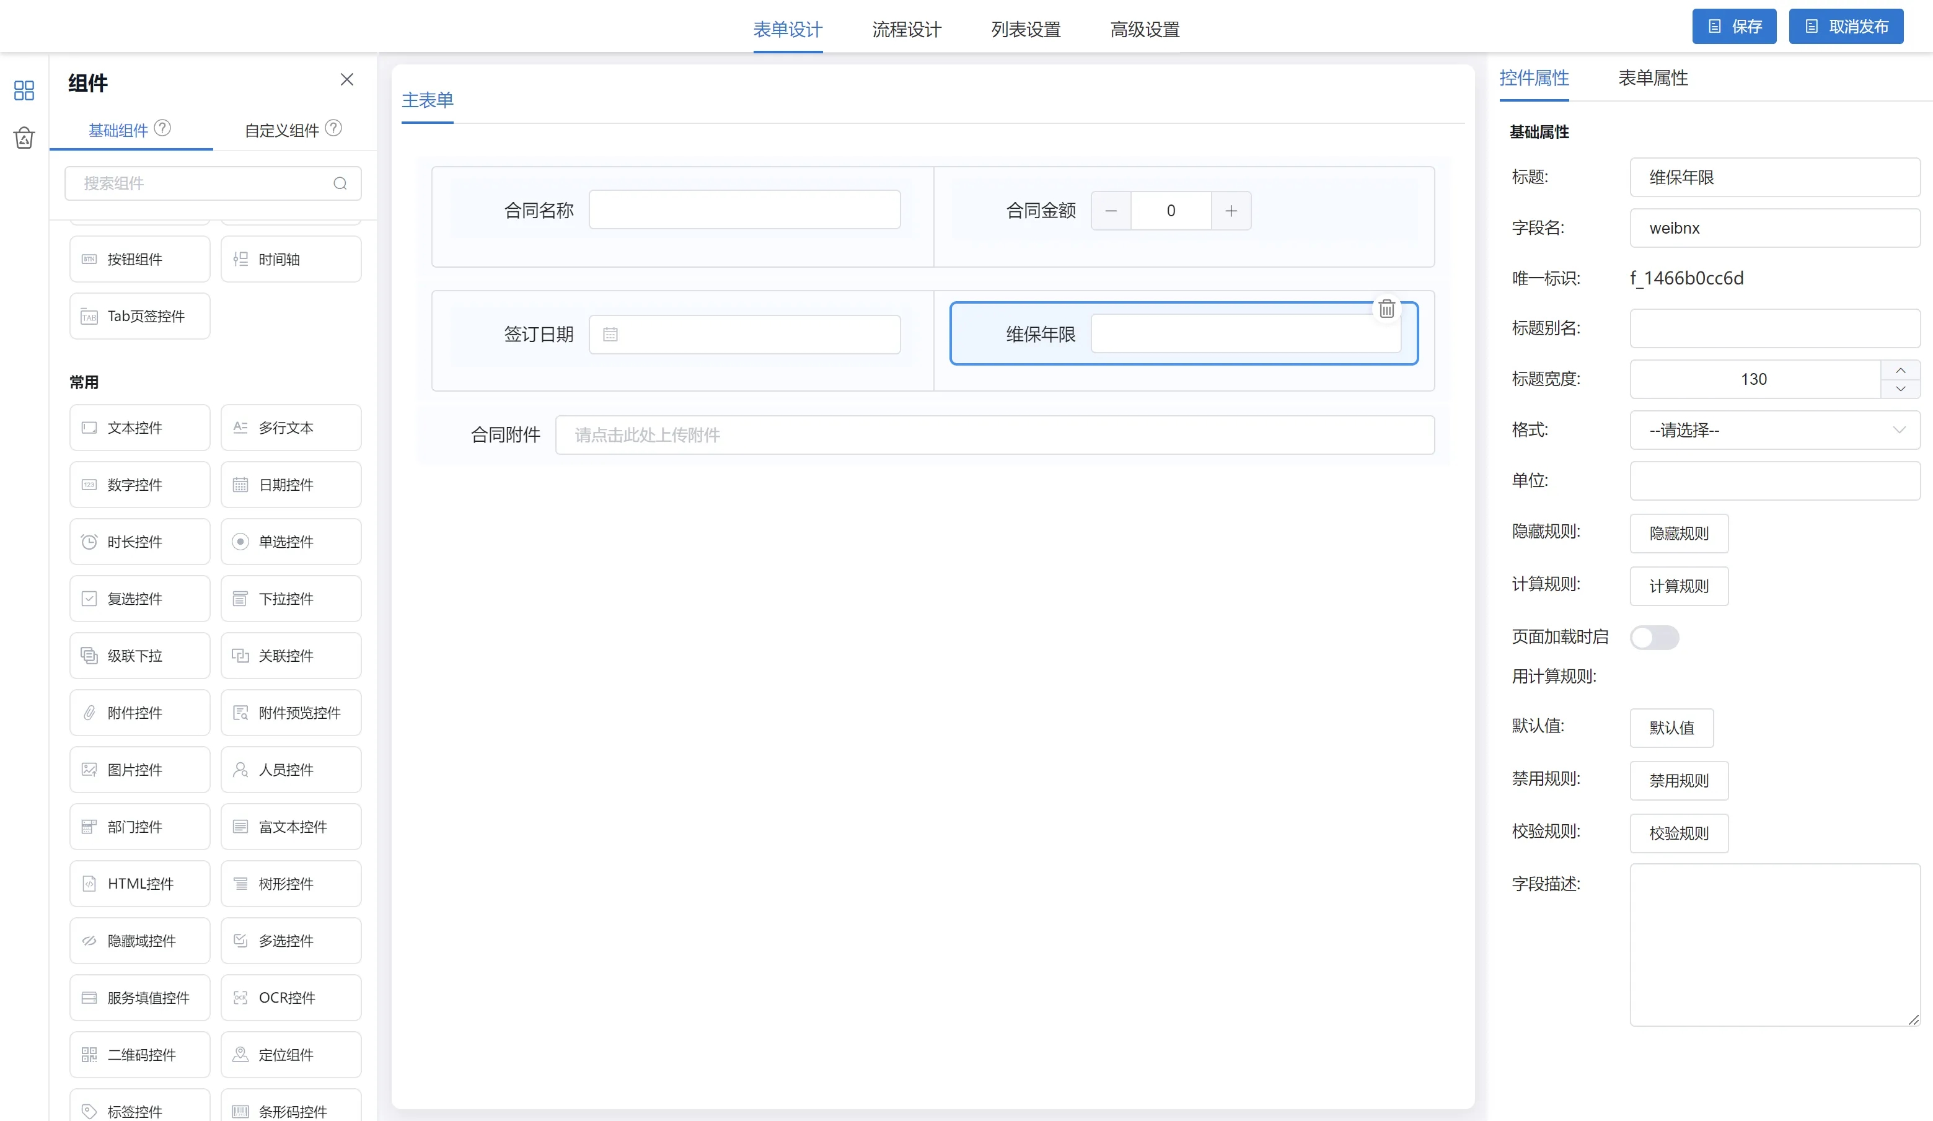Delete the selected 维保年限 field via trash icon
This screenshot has height=1121, width=1933.
1386,309
